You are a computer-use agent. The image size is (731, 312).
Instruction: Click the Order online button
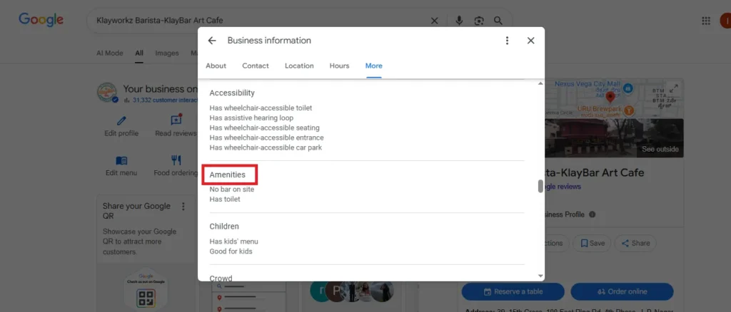pos(622,291)
